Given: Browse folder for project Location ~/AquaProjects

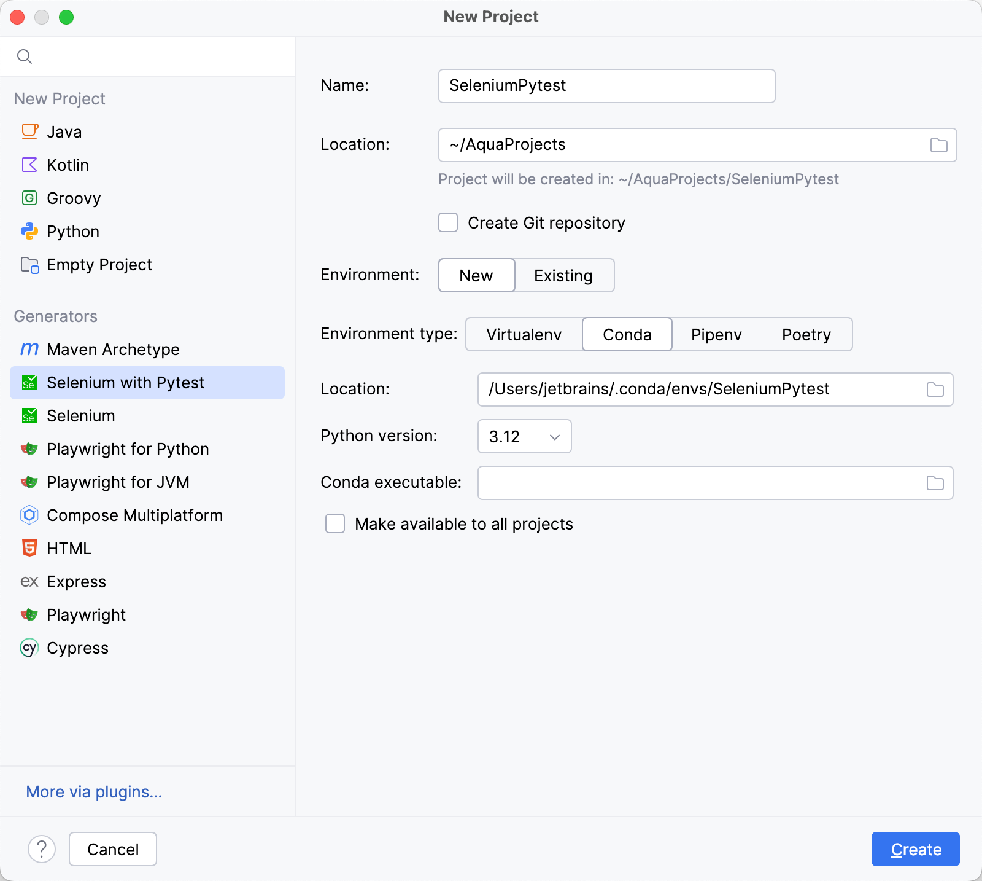Looking at the screenshot, I should coord(939,145).
